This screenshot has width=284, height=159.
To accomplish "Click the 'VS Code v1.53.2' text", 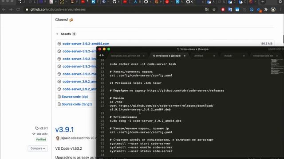I will pyautogui.click(x=68, y=148).
